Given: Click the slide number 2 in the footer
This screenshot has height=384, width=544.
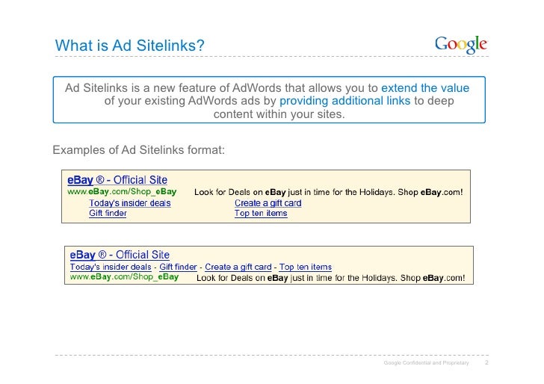Looking at the screenshot, I should coord(487,363).
